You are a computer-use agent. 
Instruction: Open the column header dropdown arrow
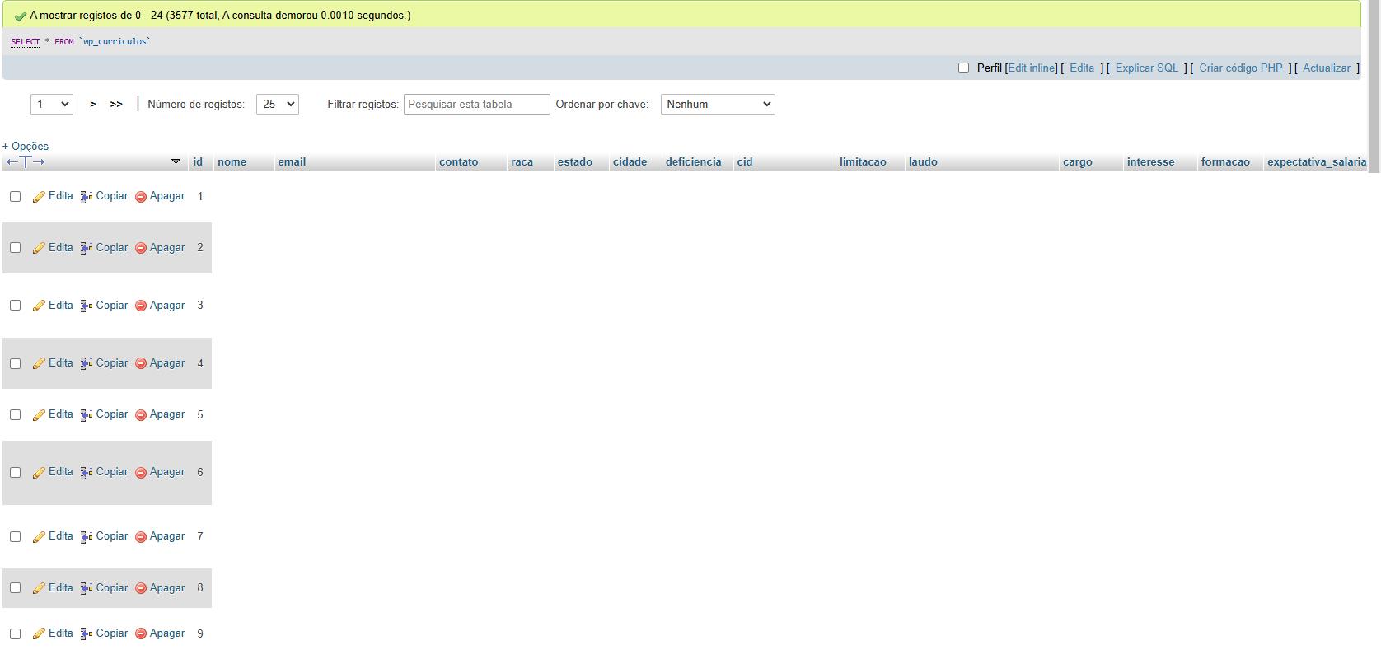point(176,161)
